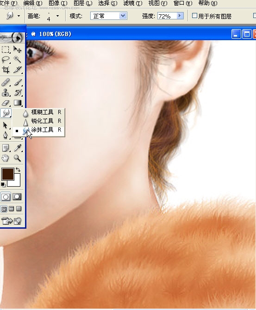Click the 强度 72% input field

[167, 16]
